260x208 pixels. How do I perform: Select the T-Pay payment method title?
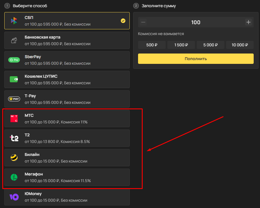coord(30,96)
